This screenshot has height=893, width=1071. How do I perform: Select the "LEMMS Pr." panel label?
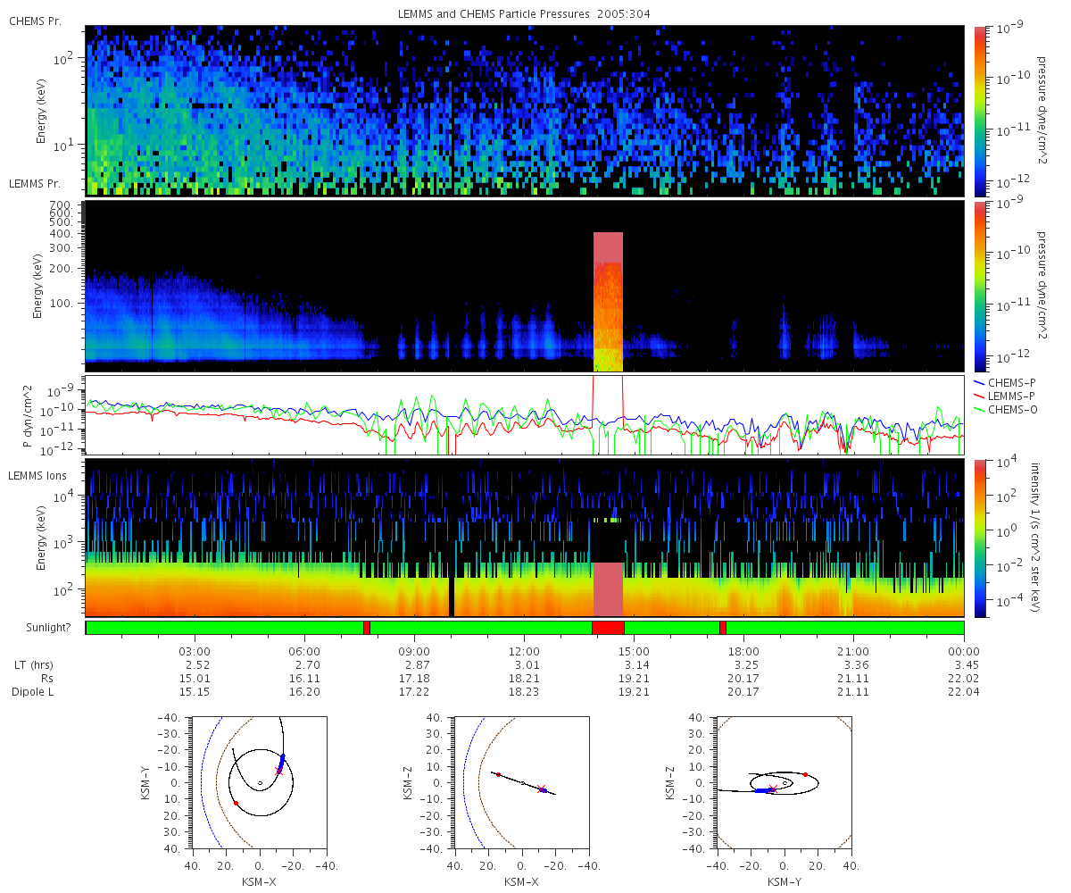click(x=36, y=184)
